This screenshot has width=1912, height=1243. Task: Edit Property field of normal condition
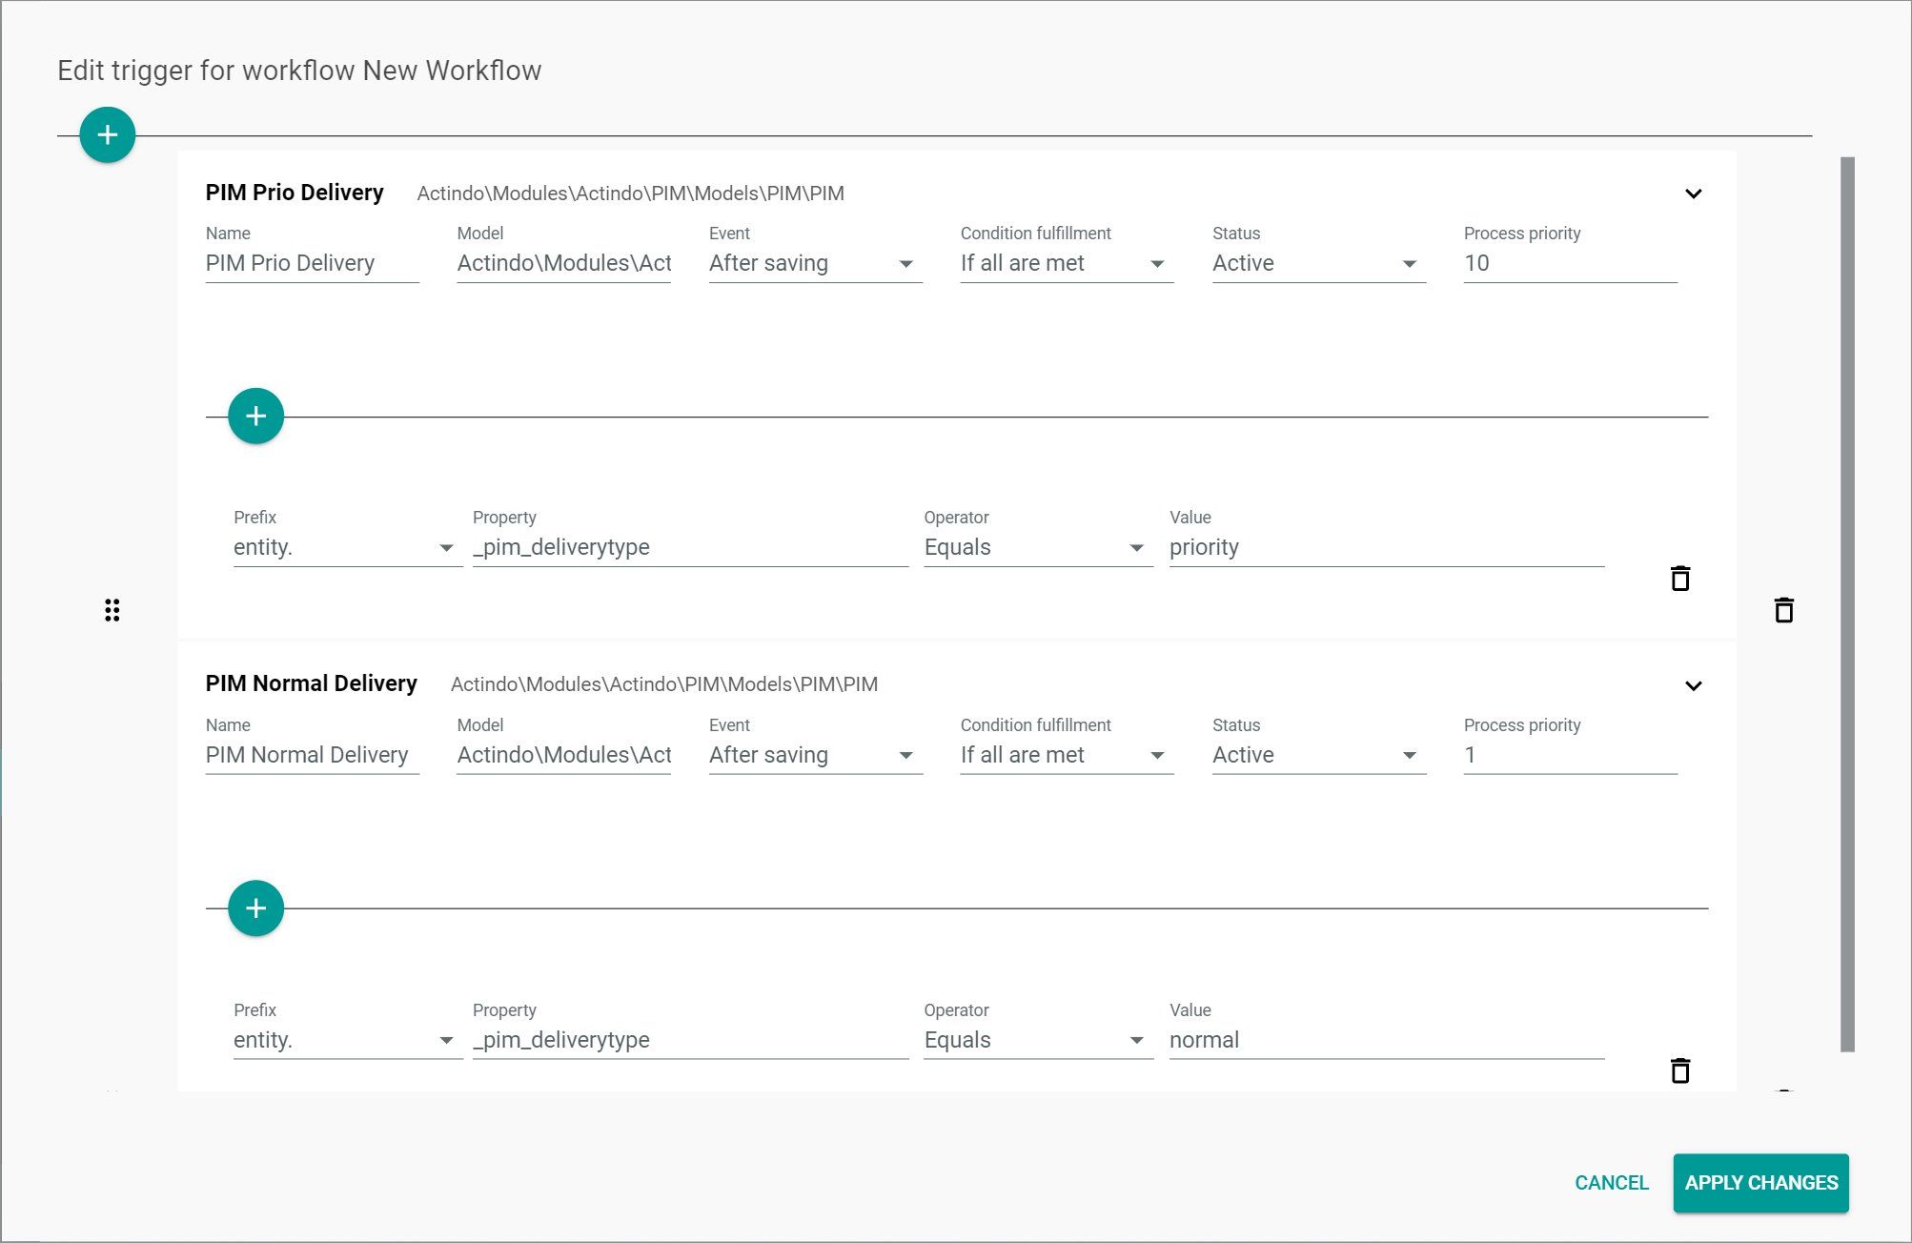pos(690,1040)
